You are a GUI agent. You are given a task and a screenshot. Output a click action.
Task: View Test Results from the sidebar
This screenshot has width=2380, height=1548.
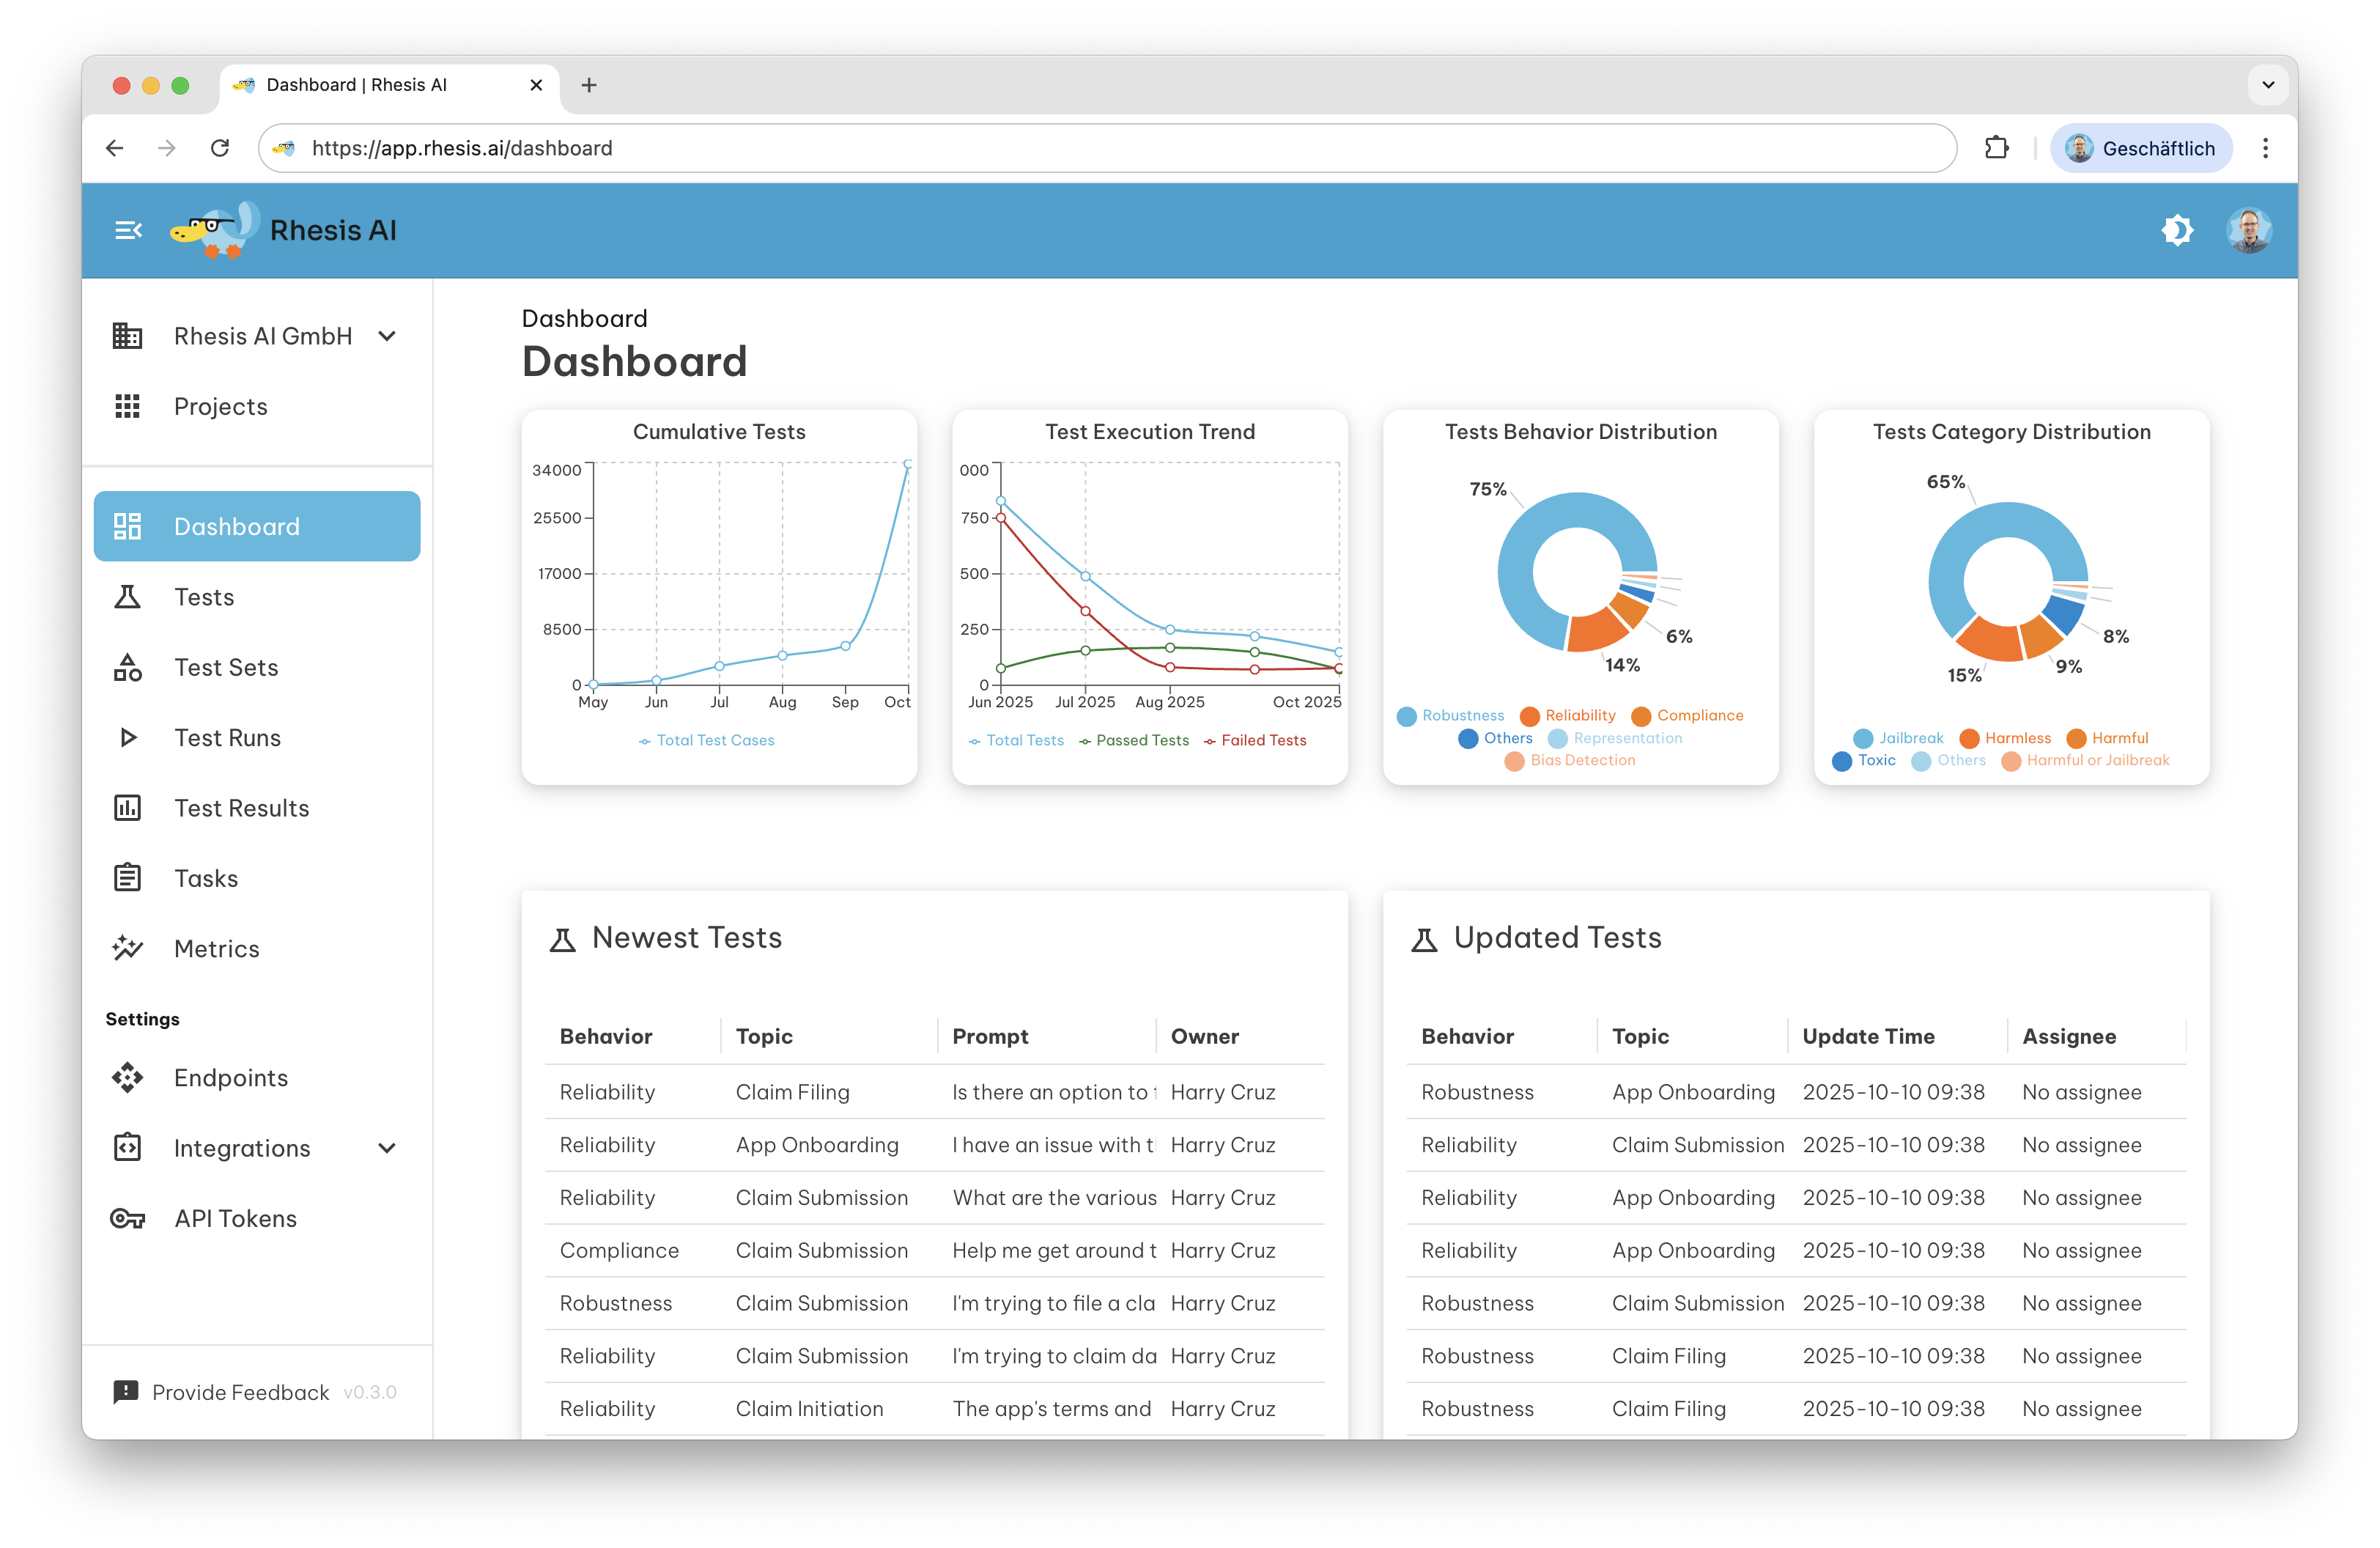pyautogui.click(x=241, y=808)
